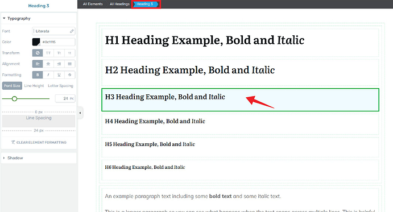Expand the Shadow section

point(13,158)
